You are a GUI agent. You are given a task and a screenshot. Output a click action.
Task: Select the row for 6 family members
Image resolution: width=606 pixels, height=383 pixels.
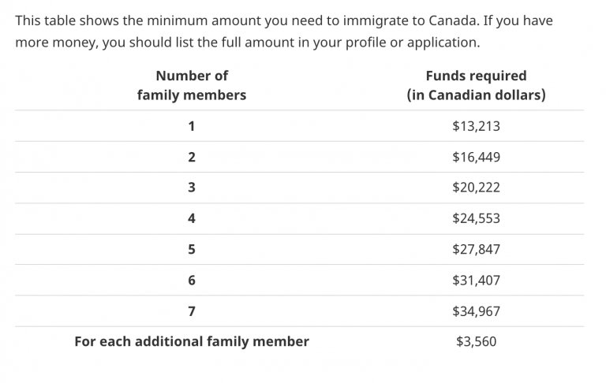pyautogui.click(x=300, y=281)
